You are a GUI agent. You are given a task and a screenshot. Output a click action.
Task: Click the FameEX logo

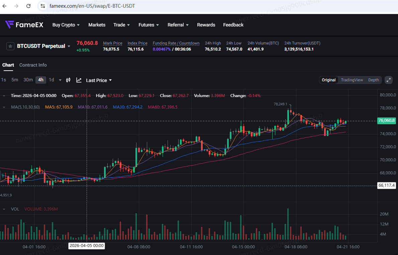[24, 25]
